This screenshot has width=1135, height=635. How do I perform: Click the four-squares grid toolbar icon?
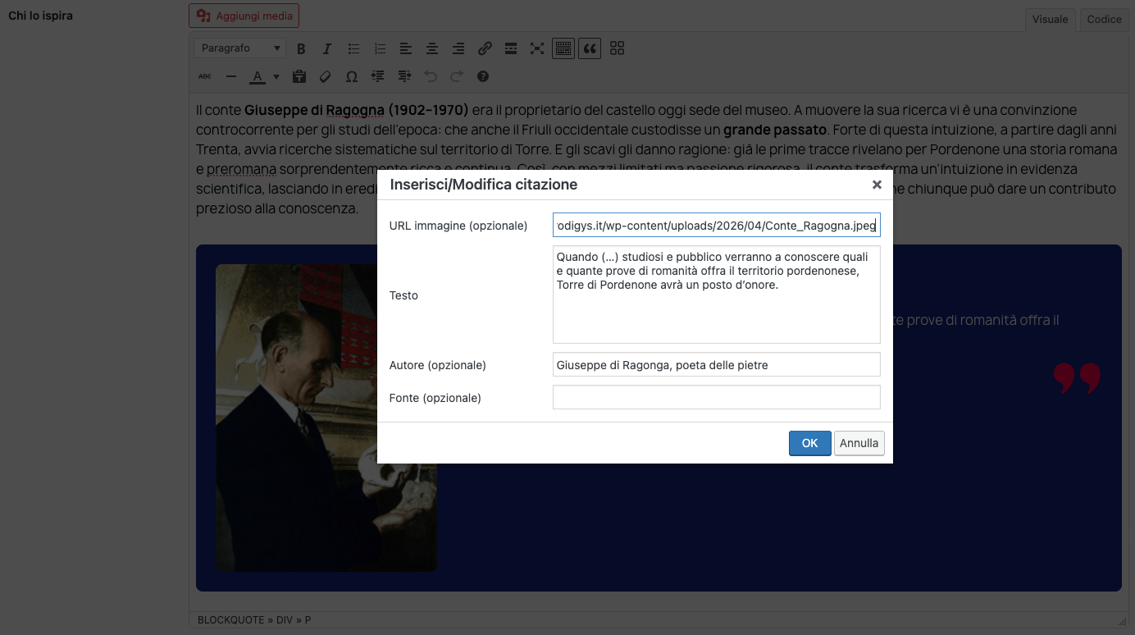618,48
